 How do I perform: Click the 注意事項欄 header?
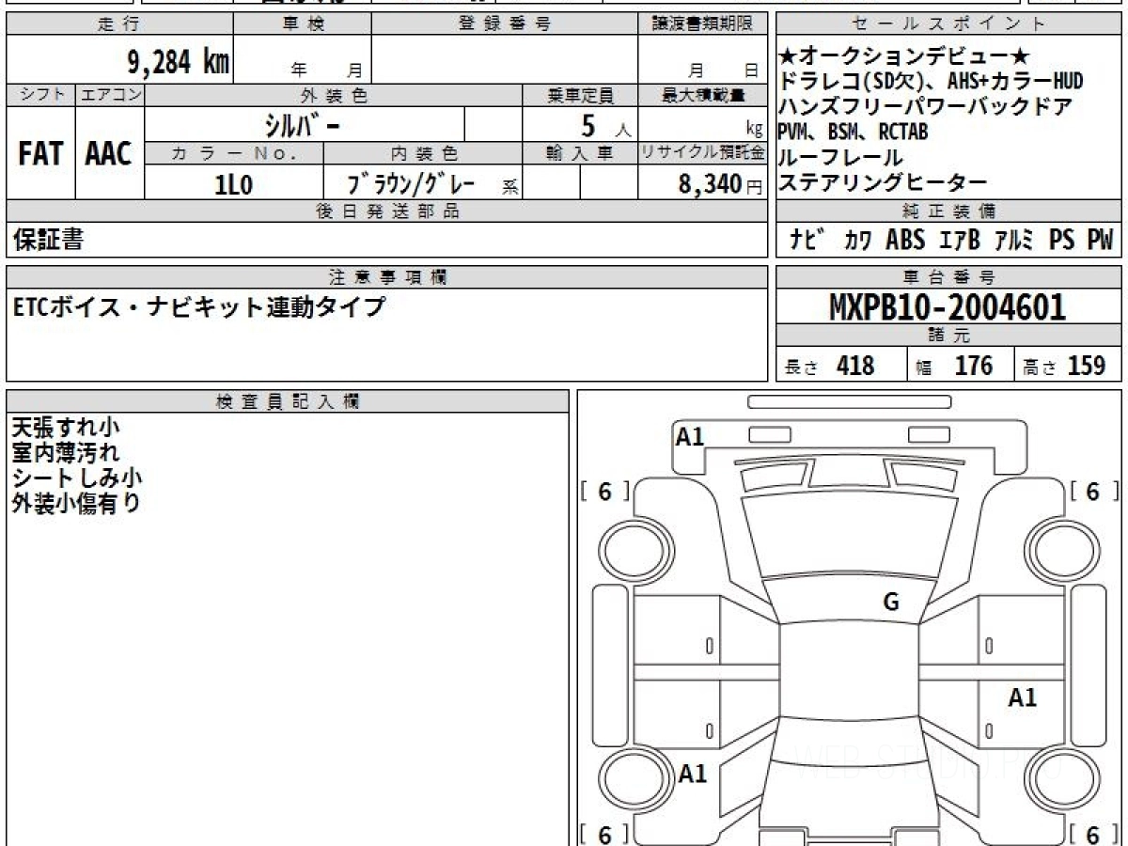coord(386,277)
